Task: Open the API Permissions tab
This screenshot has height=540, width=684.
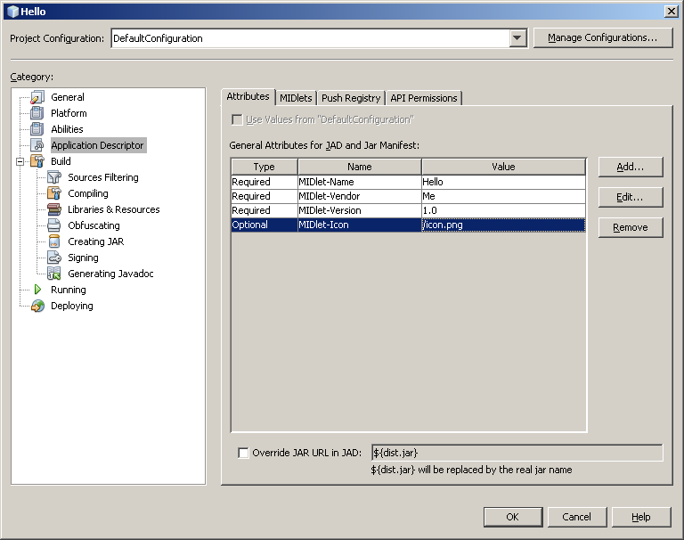Action: click(x=424, y=98)
